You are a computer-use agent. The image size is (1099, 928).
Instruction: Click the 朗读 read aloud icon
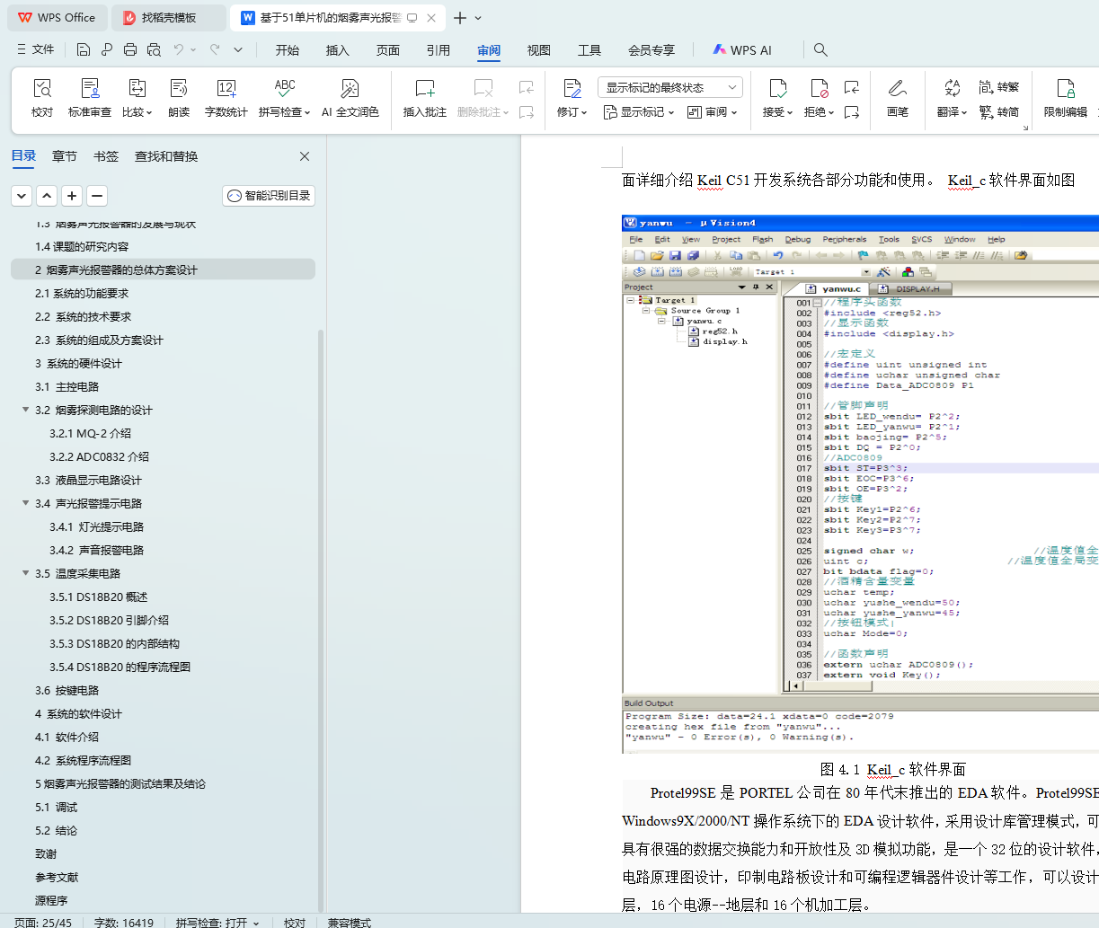(179, 88)
